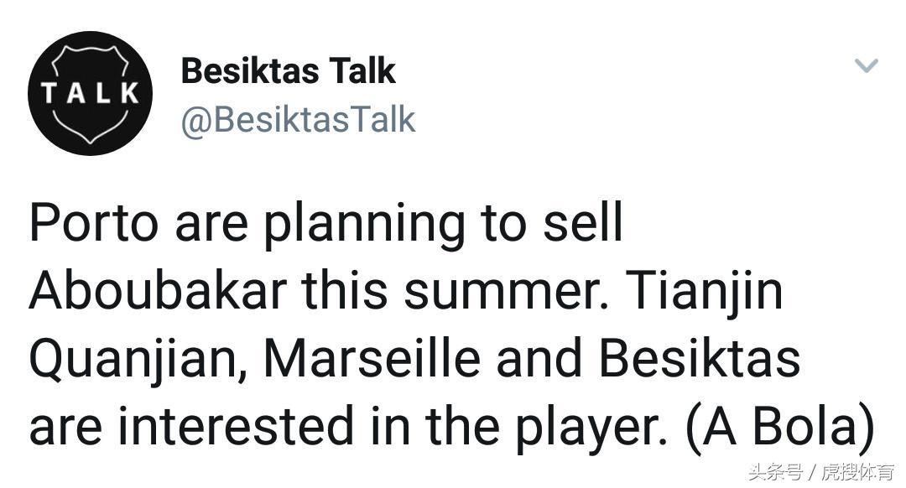Click the word Tianjin in the tweet

[705, 290]
